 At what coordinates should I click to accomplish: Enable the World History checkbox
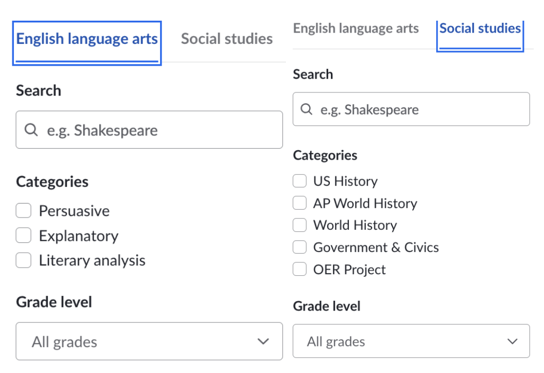coord(299,225)
